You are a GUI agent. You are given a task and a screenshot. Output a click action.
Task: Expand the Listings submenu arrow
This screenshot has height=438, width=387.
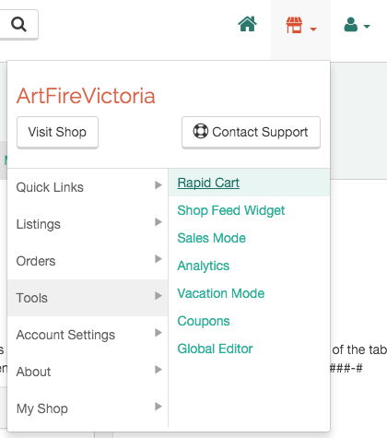click(x=158, y=222)
